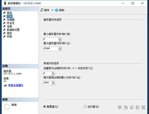Click the server properties window title icon
This screenshot has width=149, height=114.
click(5, 3)
